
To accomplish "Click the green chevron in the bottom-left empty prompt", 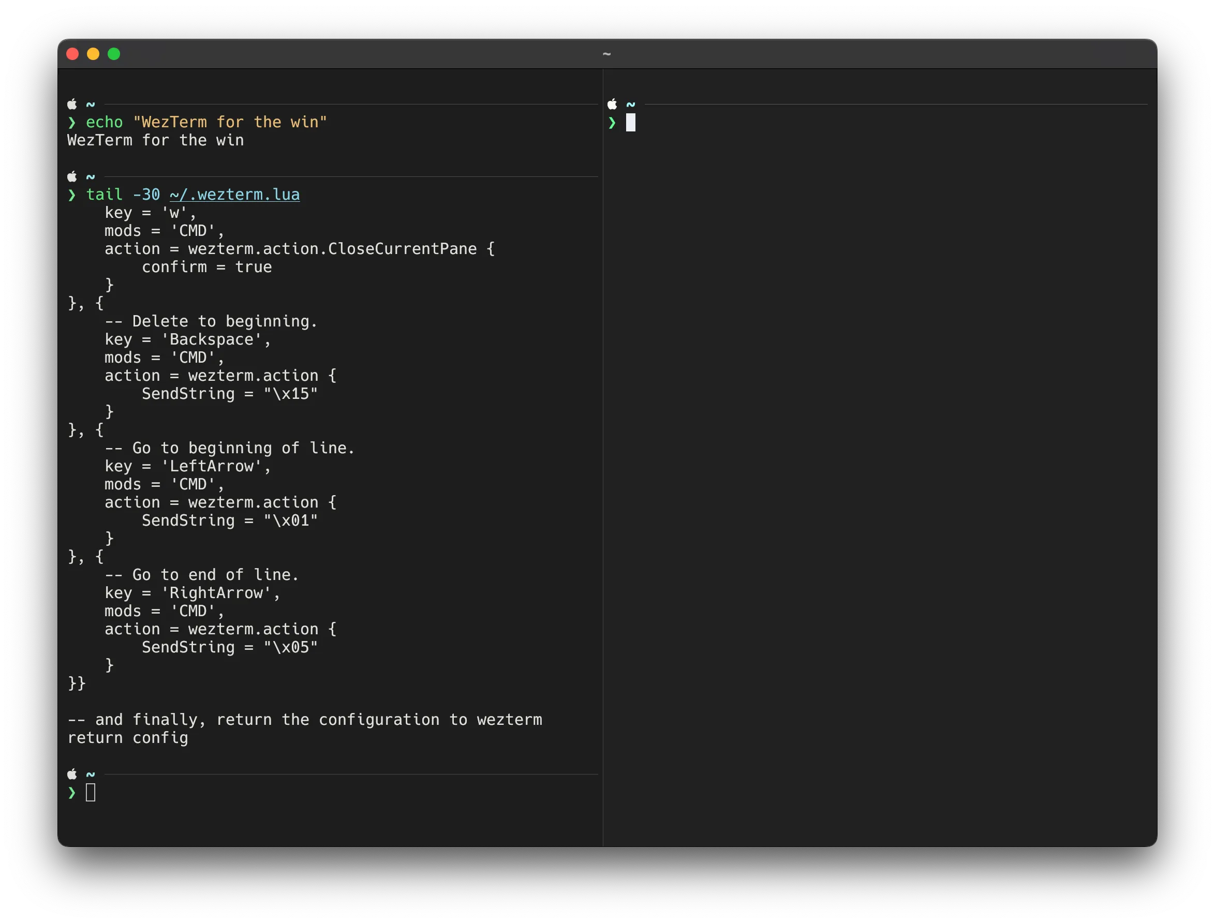I will [x=71, y=792].
